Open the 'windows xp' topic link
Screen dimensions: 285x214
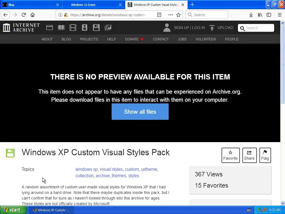(x=87, y=169)
